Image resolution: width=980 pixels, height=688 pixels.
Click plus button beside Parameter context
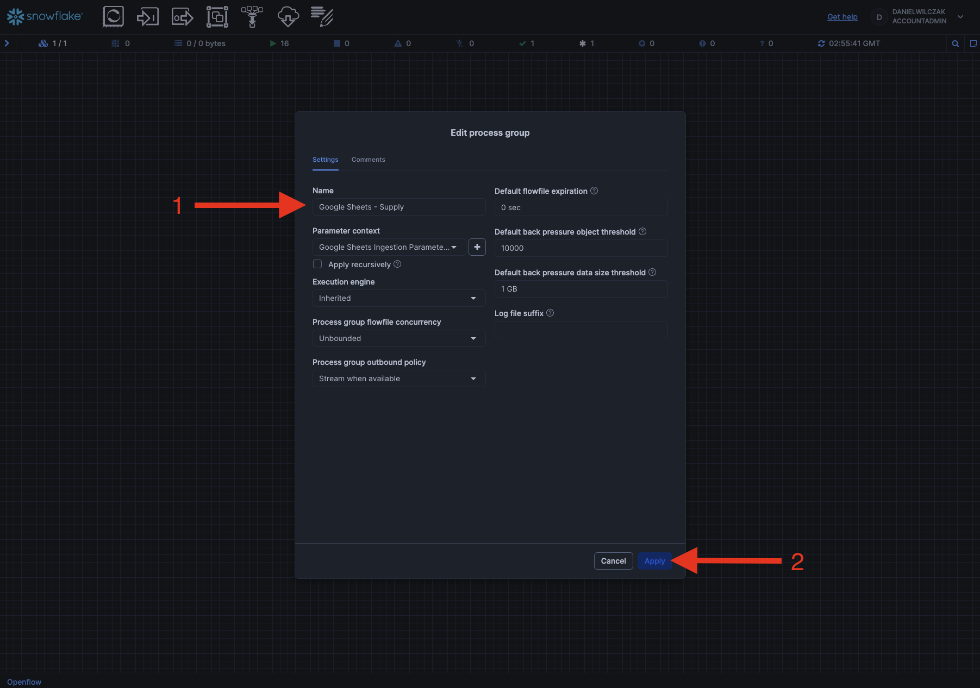[477, 247]
